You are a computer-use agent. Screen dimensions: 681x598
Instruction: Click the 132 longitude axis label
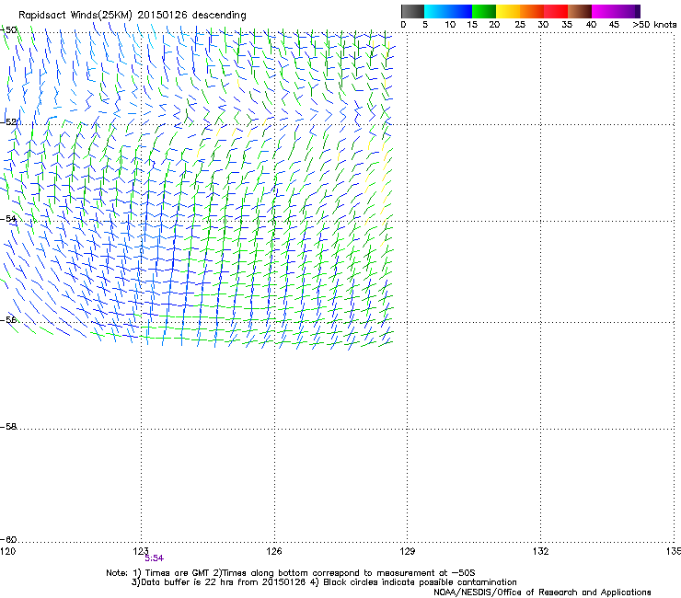pos(540,551)
